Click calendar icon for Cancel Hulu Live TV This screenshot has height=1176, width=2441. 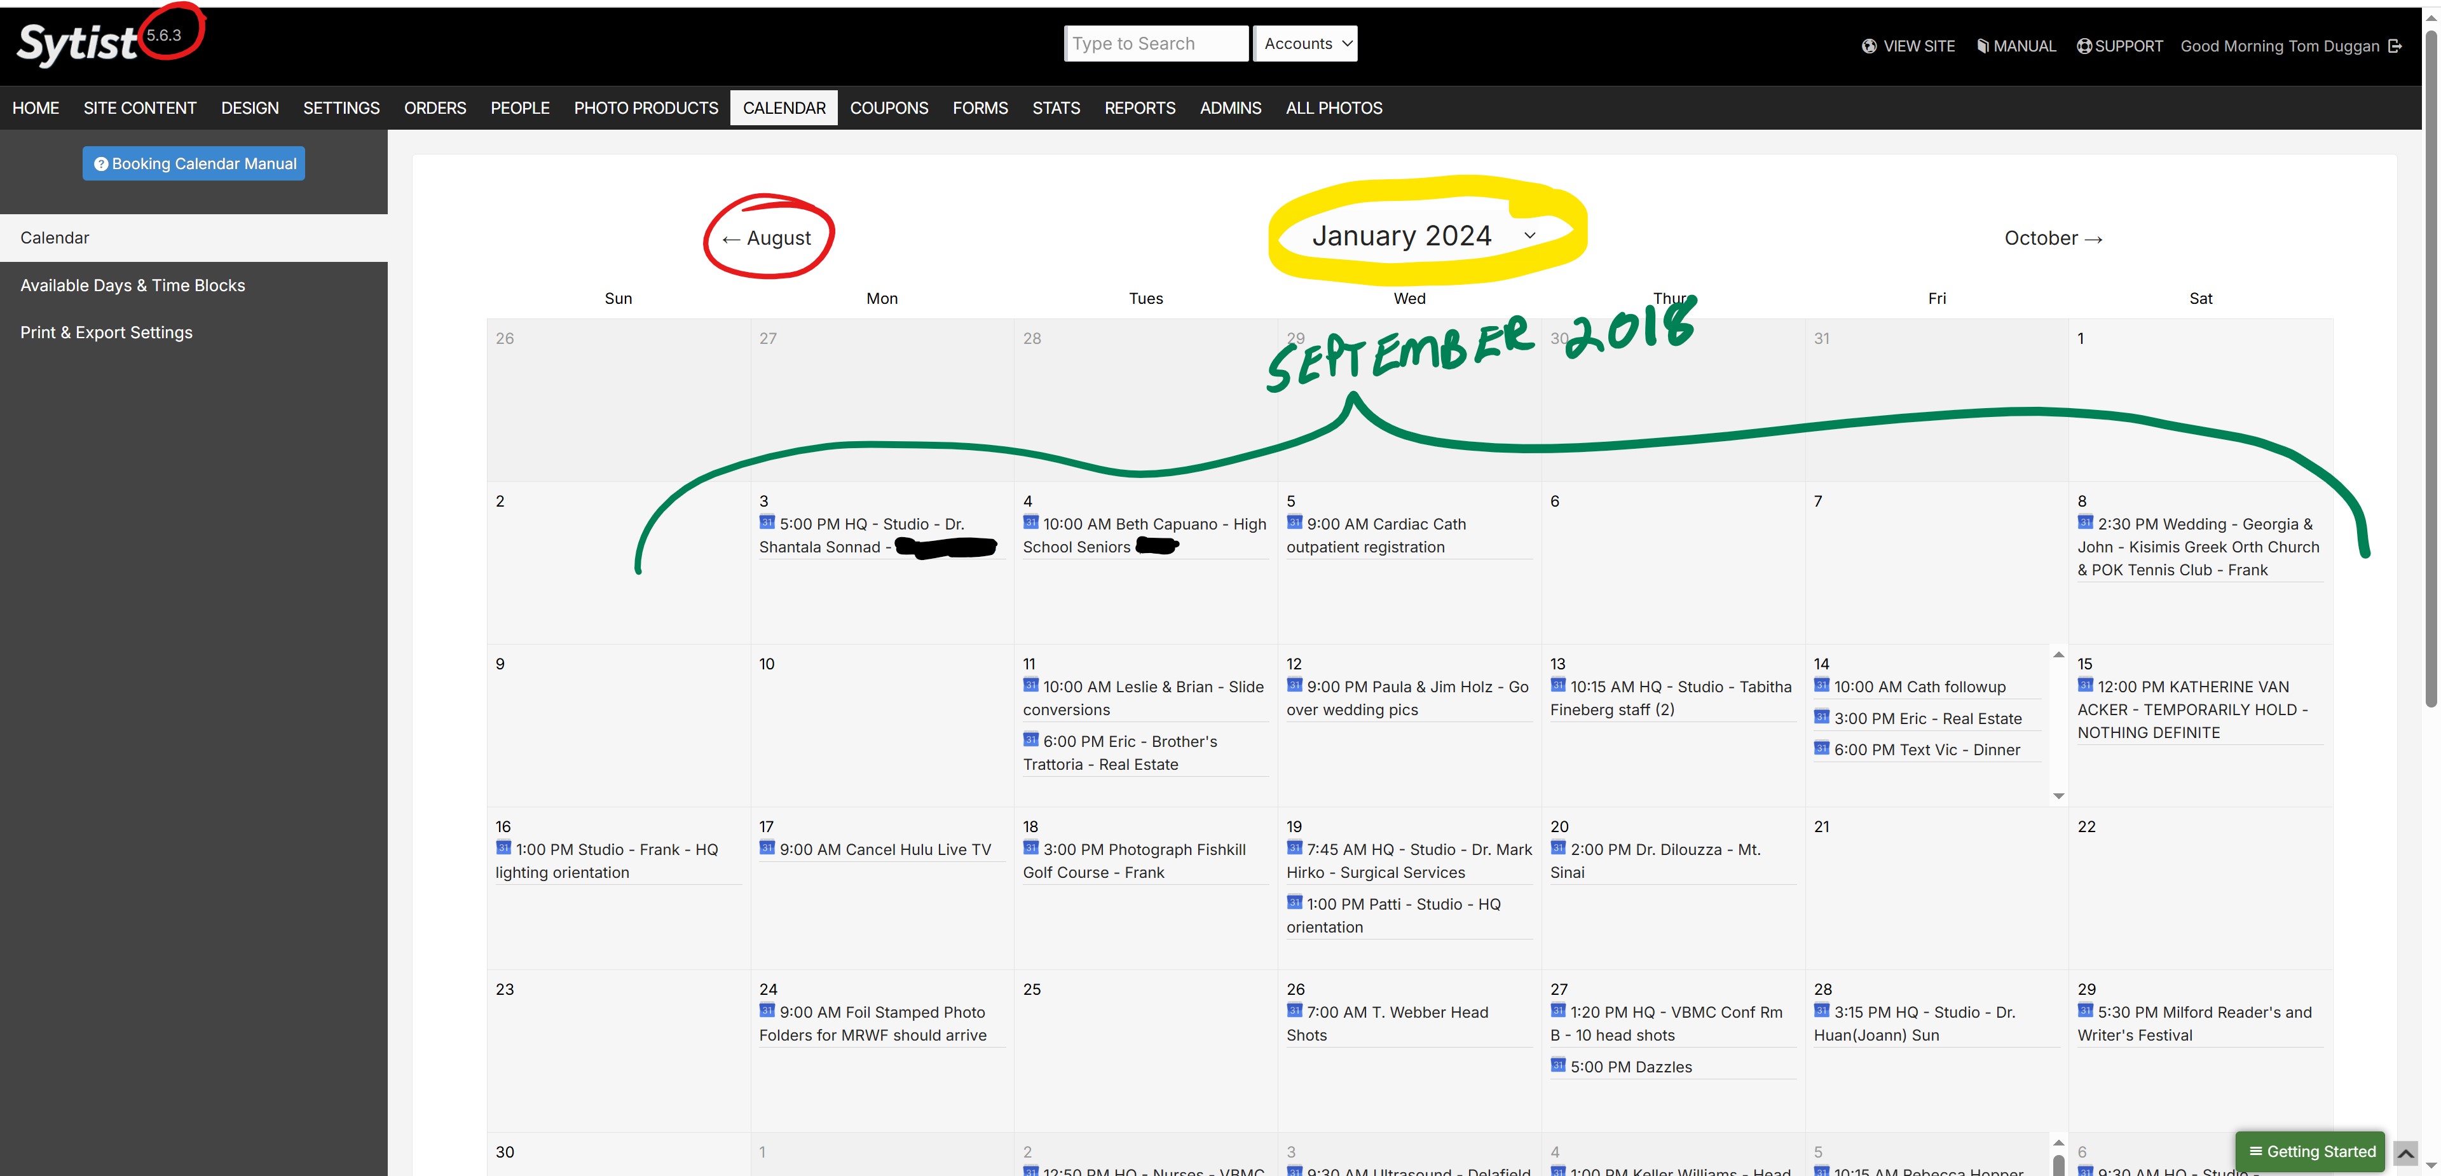click(767, 848)
